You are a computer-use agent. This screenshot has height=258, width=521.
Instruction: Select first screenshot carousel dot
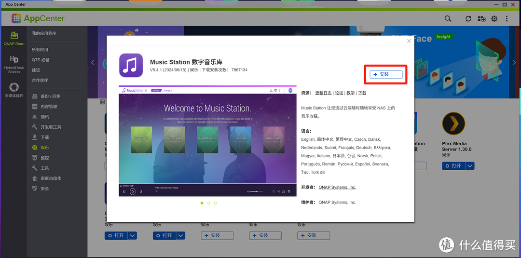pyautogui.click(x=202, y=203)
